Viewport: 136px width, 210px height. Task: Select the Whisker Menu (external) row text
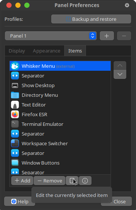[48, 66]
